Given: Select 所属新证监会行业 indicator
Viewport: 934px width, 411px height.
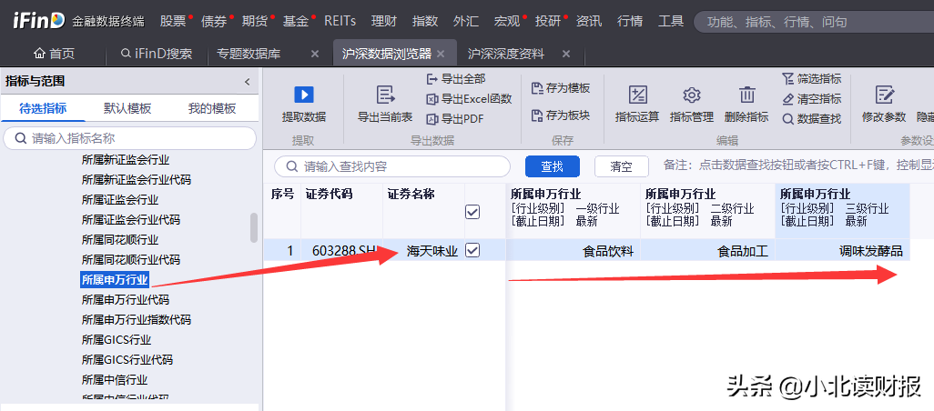Looking at the screenshot, I should pyautogui.click(x=125, y=160).
